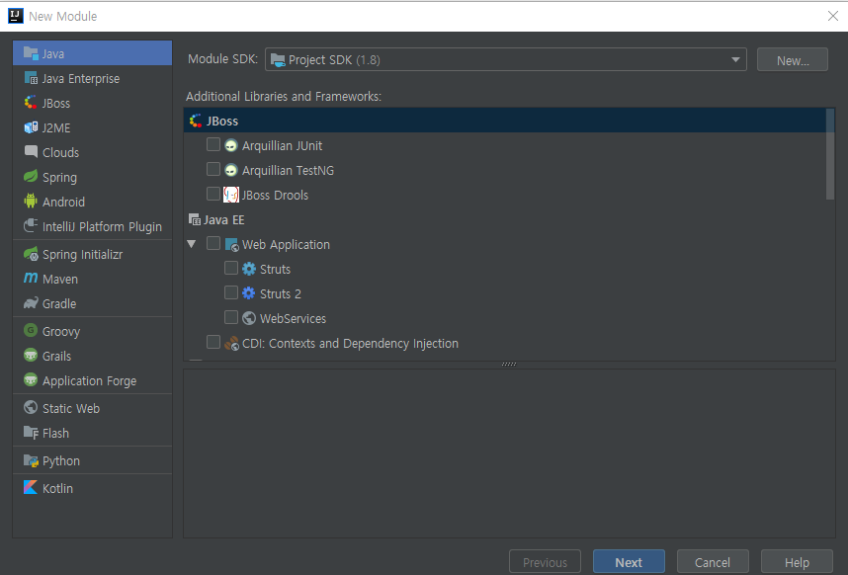Image resolution: width=848 pixels, height=575 pixels.
Task: Click the Kotlin K icon
Action: coord(31,487)
